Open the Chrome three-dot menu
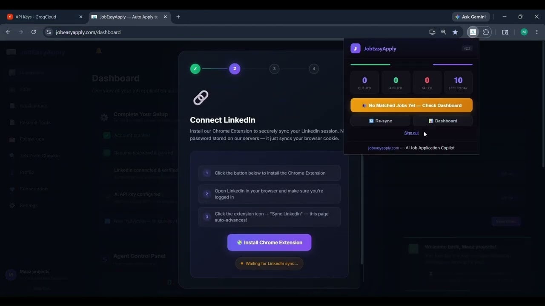This screenshot has width=545, height=306. click(536, 32)
